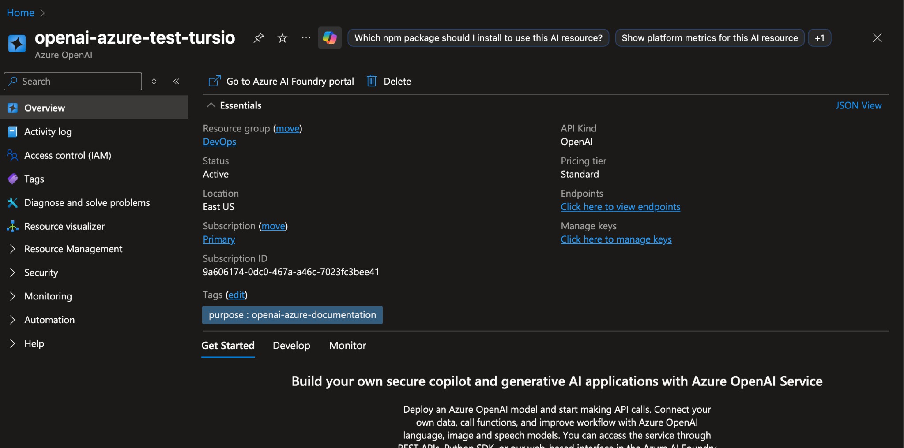The height and width of the screenshot is (448, 904).
Task: Open Azure AI Foundry portal
Action: (x=280, y=81)
